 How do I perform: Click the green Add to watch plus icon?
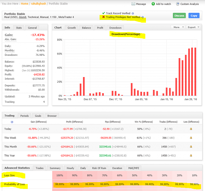pyautogui.click(x=153, y=4)
